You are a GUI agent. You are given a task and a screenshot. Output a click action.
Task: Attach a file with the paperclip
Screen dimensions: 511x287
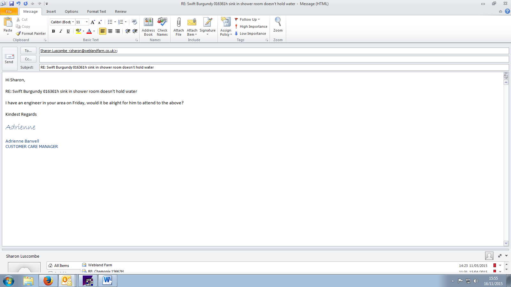179,27
